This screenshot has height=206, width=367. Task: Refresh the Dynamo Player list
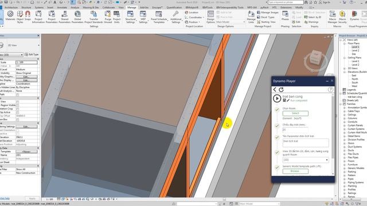[x=281, y=89]
